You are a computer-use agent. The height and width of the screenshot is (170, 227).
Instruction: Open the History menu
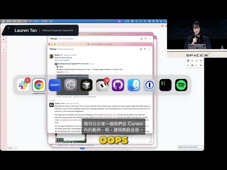click(36, 21)
